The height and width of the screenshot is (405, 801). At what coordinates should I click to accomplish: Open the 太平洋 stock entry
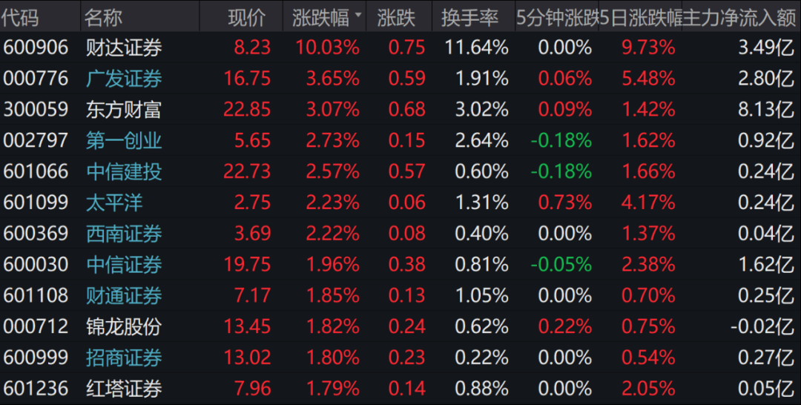(114, 202)
